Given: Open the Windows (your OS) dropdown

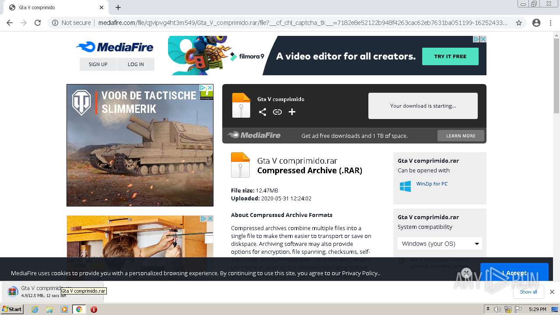Looking at the screenshot, I should click(x=440, y=244).
